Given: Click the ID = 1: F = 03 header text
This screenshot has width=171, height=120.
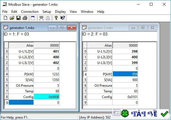Looking at the screenshot, I should tap(16, 34).
